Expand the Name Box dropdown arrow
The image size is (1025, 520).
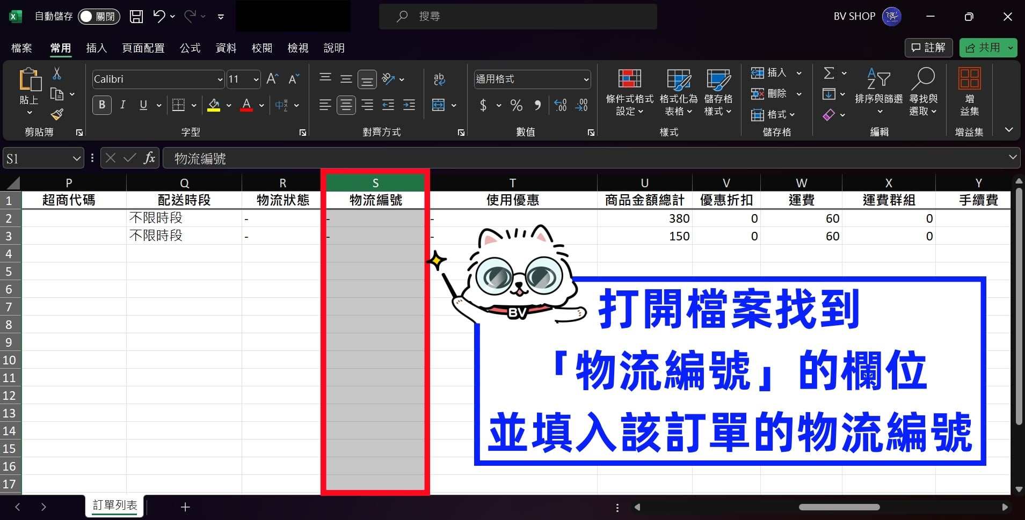click(x=77, y=158)
